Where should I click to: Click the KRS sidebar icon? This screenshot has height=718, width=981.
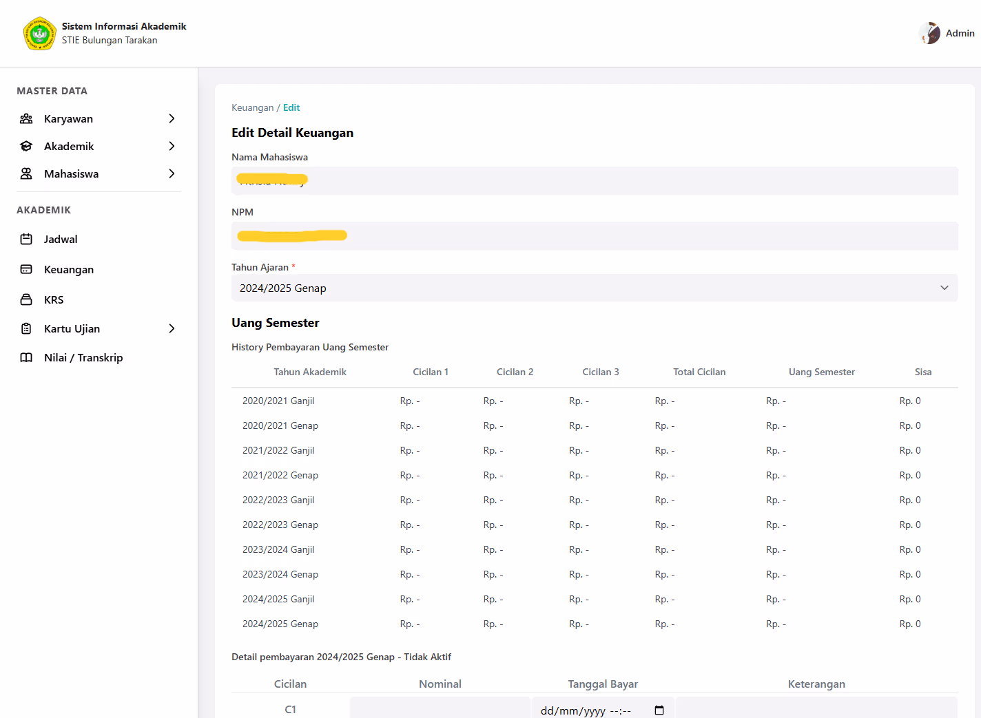pos(26,300)
